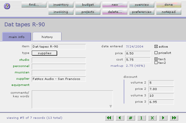Click the 'Dat tapes R-90' page heading
This screenshot has width=186, height=123.
25,25
